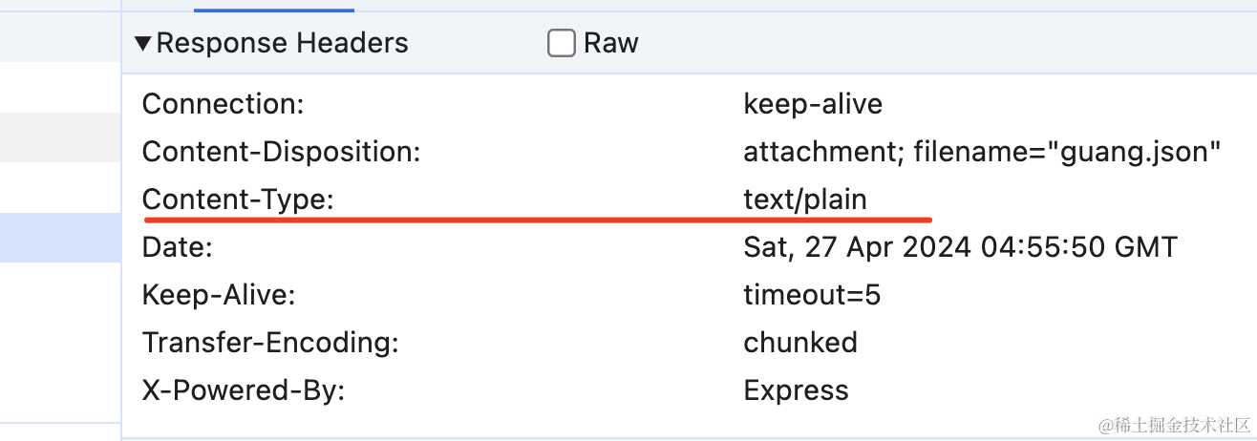
Task: Select the gray request row in left list
Action: (59, 136)
